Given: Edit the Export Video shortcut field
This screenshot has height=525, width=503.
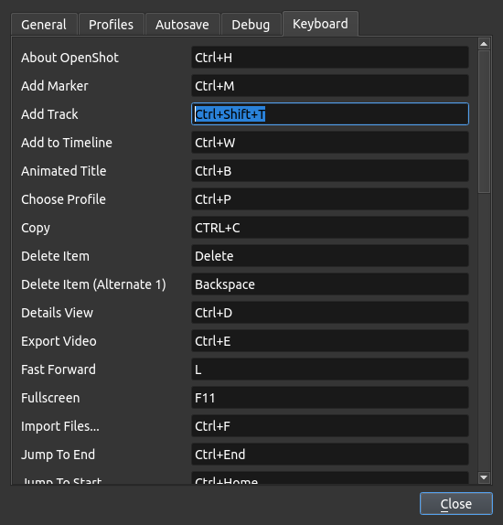Looking at the screenshot, I should [x=330, y=341].
